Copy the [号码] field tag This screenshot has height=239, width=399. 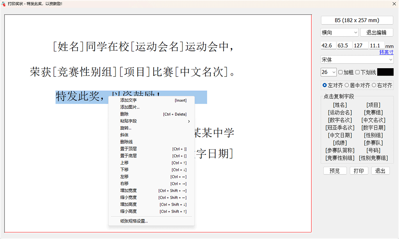click(x=373, y=150)
